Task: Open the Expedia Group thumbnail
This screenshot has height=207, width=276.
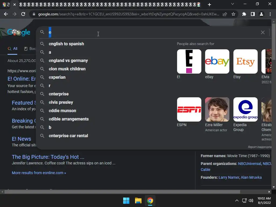Action: point(245,109)
